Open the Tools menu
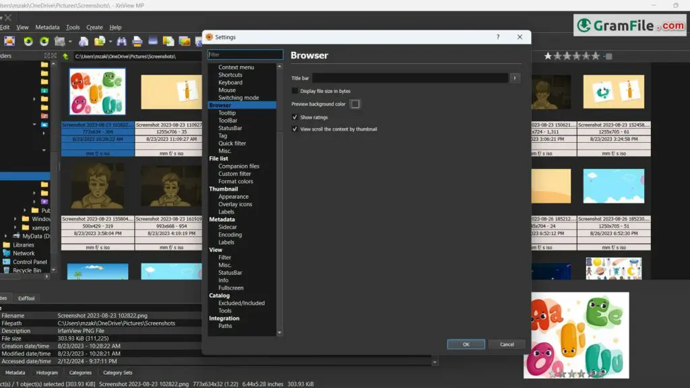The width and height of the screenshot is (690, 388). (x=73, y=27)
